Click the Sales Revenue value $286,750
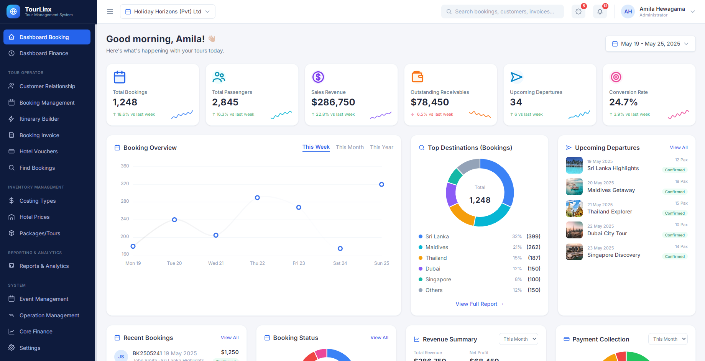 [333, 102]
